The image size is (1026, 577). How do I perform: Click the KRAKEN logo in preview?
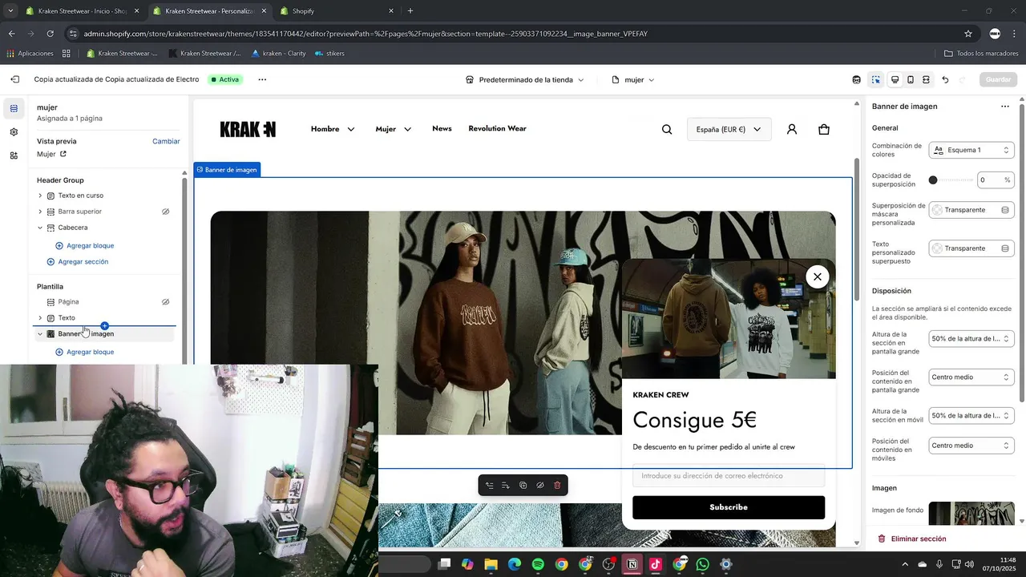pyautogui.click(x=248, y=129)
